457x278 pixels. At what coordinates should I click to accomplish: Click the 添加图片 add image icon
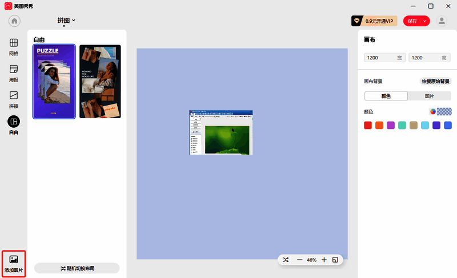pyautogui.click(x=14, y=260)
